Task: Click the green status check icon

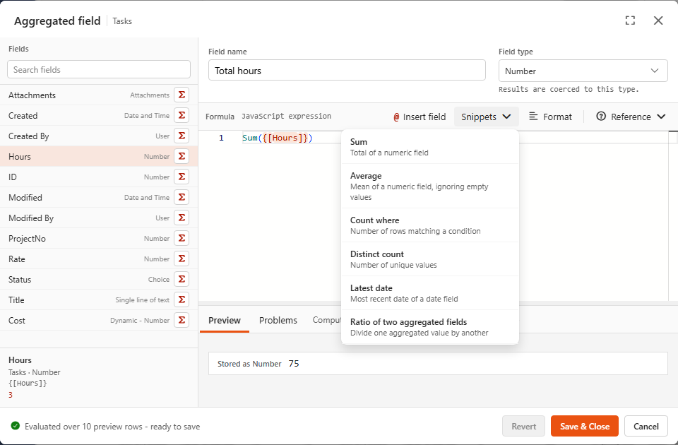Action: [15, 426]
